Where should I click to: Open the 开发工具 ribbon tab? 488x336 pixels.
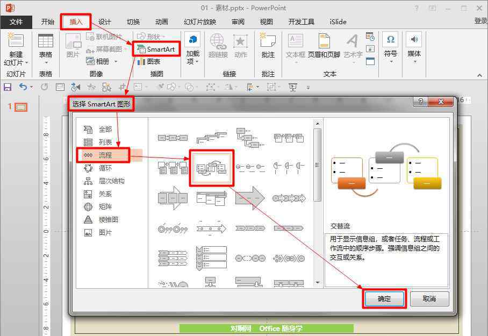(x=301, y=22)
